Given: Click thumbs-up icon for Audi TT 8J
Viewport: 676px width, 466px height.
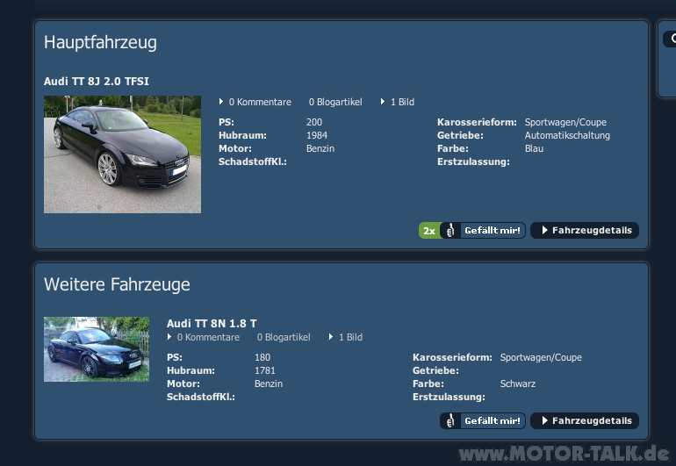Looking at the screenshot, I should coord(450,231).
